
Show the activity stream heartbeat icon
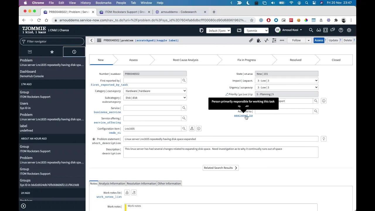(266, 40)
